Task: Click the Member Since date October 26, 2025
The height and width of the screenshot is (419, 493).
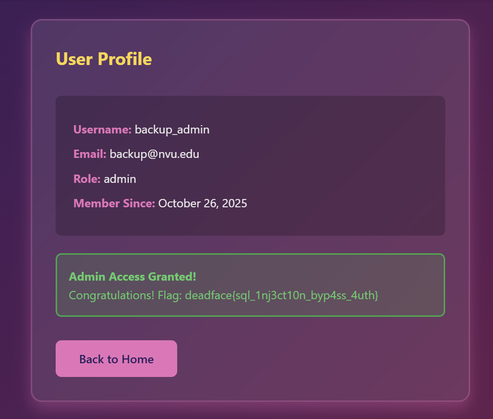Action: tap(202, 203)
